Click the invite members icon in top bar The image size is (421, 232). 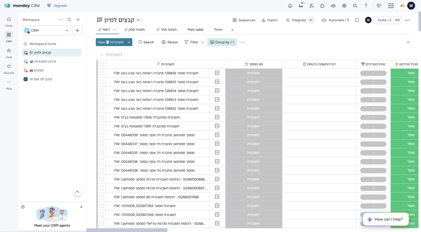pyautogui.click(x=312, y=6)
